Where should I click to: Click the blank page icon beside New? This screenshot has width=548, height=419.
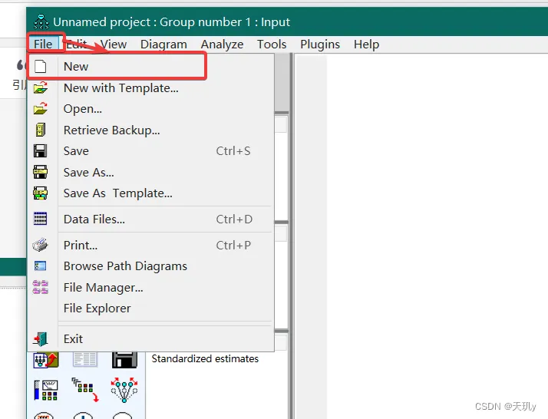click(x=40, y=66)
